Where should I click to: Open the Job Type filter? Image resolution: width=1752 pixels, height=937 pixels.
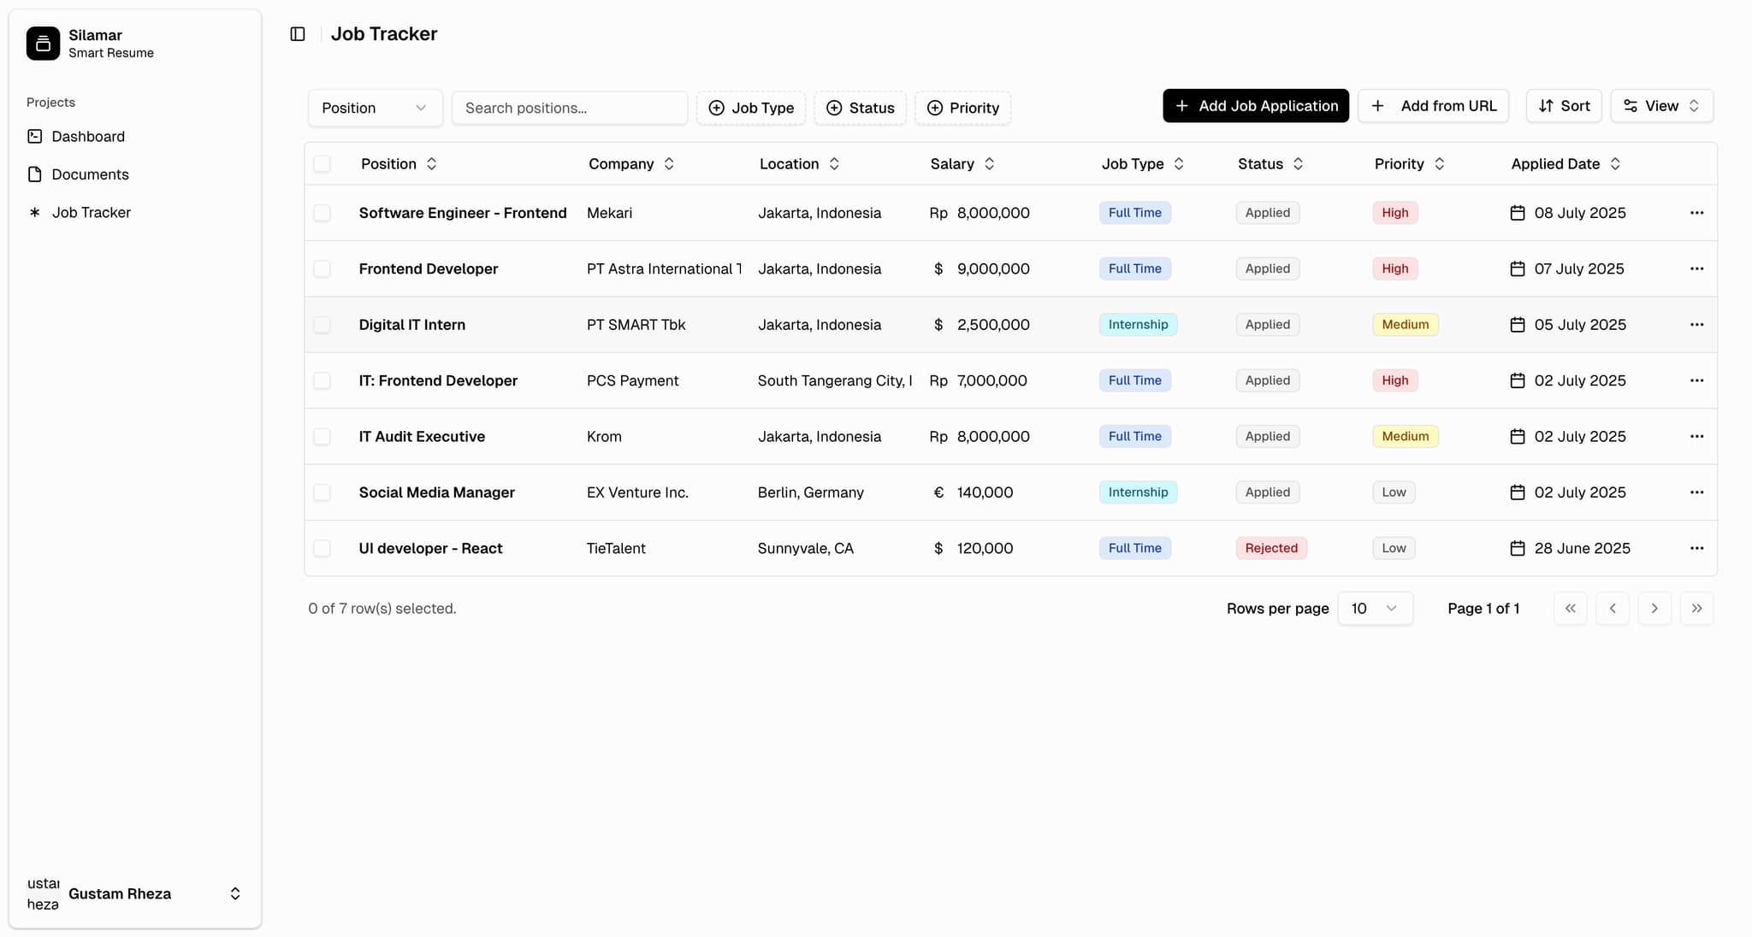[x=751, y=108]
